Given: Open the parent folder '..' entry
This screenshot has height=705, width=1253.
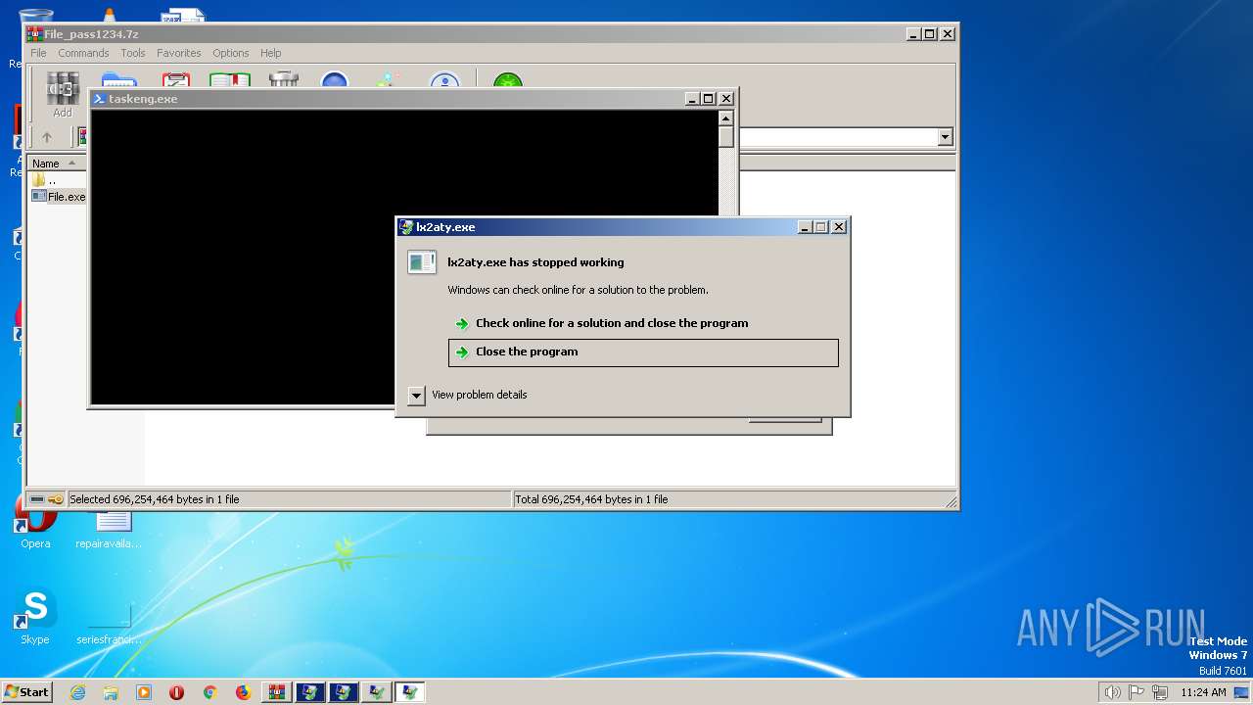Looking at the screenshot, I should 45,180.
